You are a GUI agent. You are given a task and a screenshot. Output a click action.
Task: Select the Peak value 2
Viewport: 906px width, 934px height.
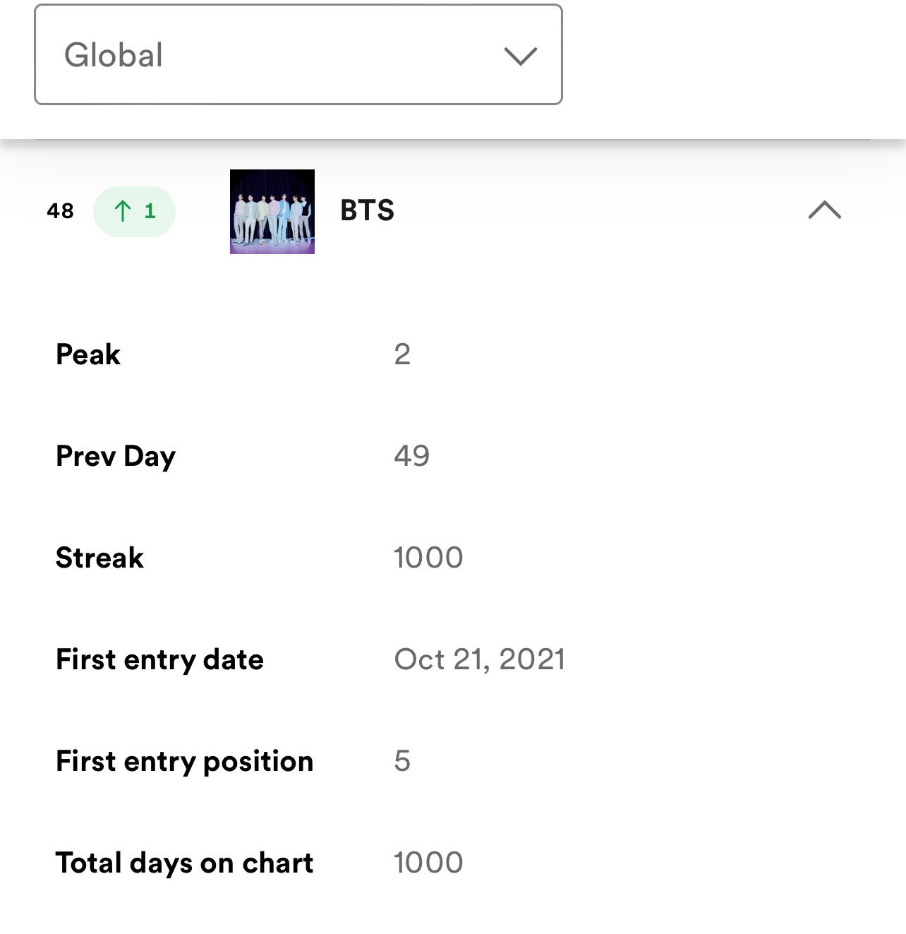click(x=402, y=354)
